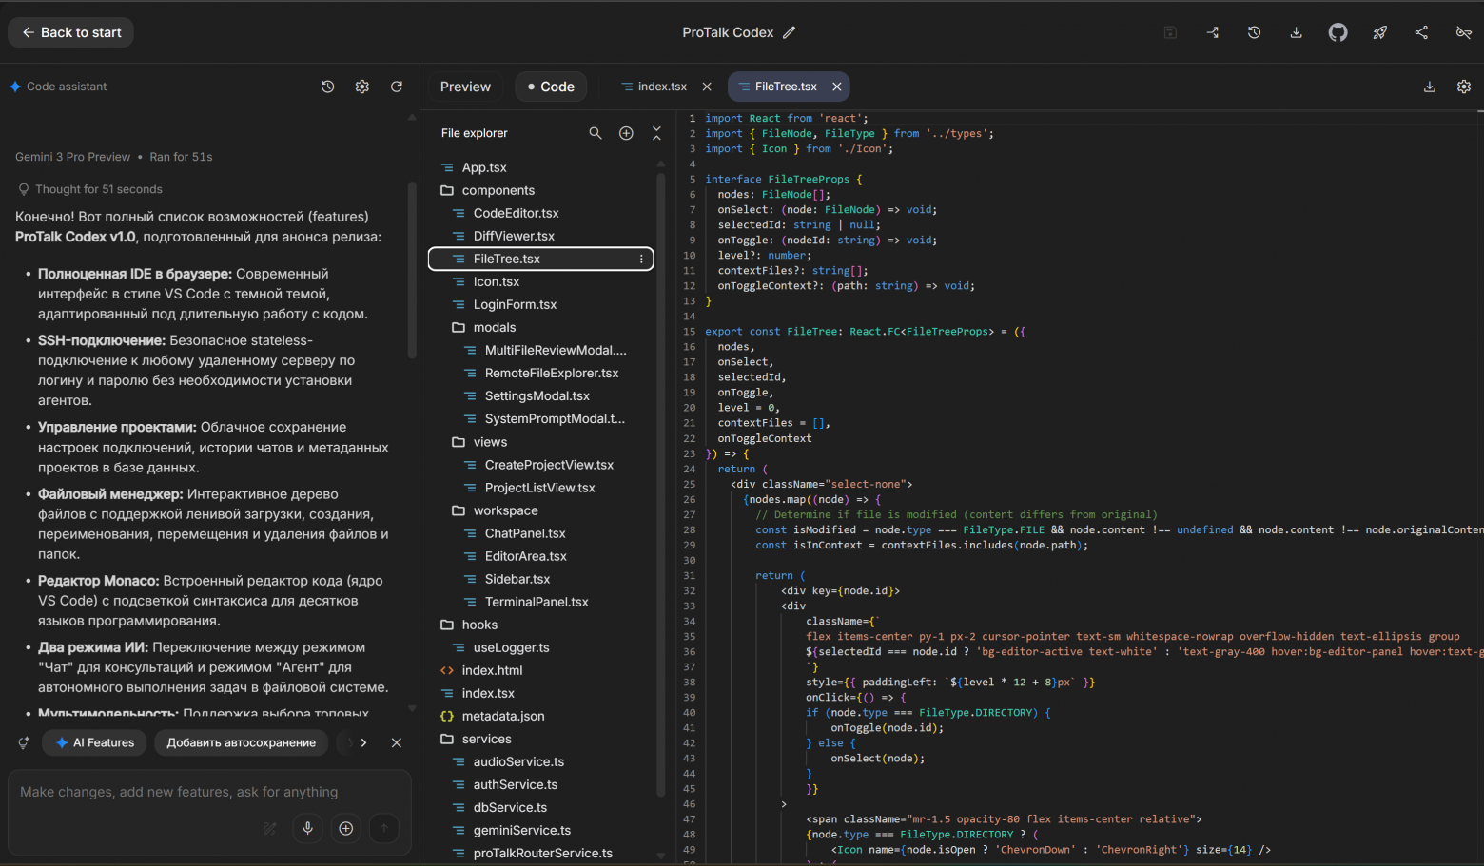Image resolution: width=1484 pixels, height=866 pixels.
Task: Click the AI Features suggestion chip
Action: 94,742
